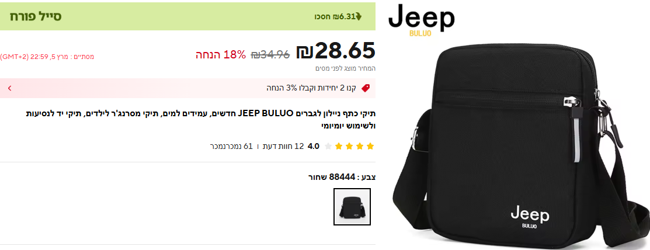The height and width of the screenshot is (250, 650).
Task: Click the red price tag icon
Action: click(365, 88)
